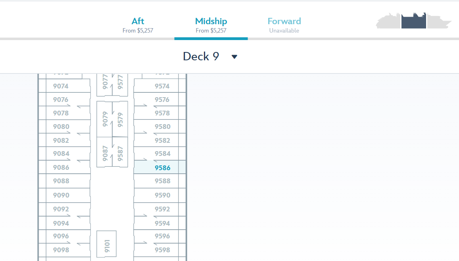Switch to the Midship section tab
This screenshot has width=459, height=261.
211,25
